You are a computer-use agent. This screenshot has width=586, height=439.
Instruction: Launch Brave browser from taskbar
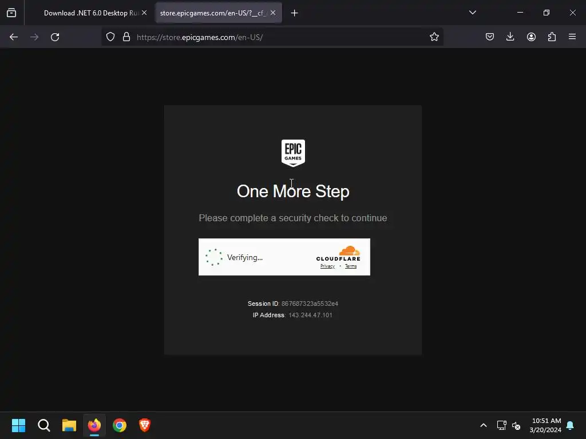click(145, 425)
